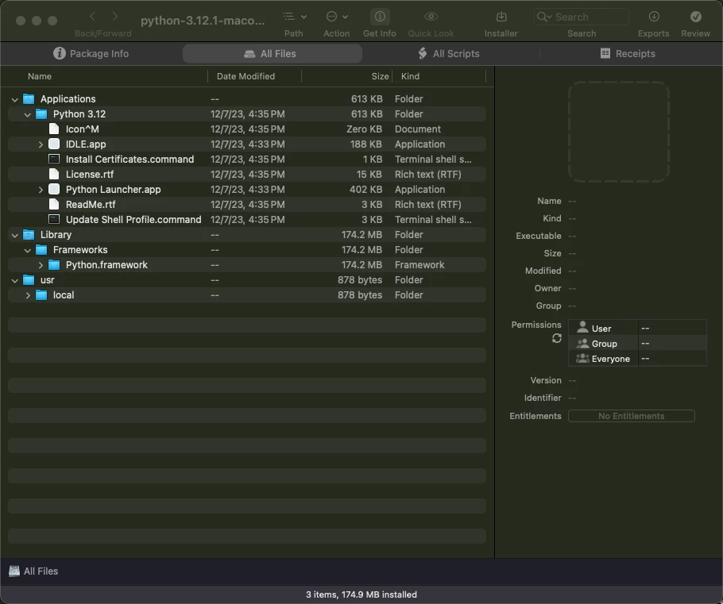Open the Path toolbar menu

294,17
